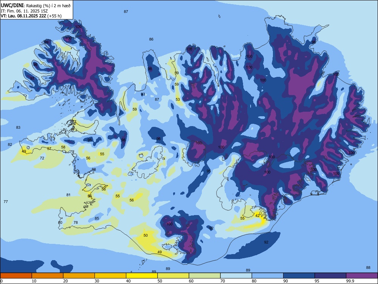Screen dimensions: 378x284
Task: Select the light blue 80–90 legend swatch
Action: 268,276
